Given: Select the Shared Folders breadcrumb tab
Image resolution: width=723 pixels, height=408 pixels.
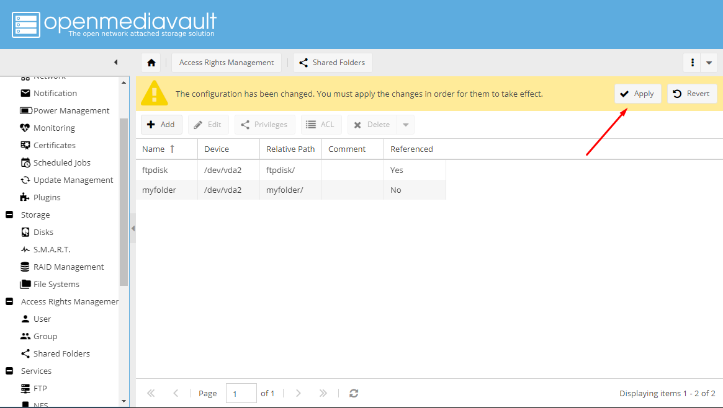Looking at the screenshot, I should [333, 63].
